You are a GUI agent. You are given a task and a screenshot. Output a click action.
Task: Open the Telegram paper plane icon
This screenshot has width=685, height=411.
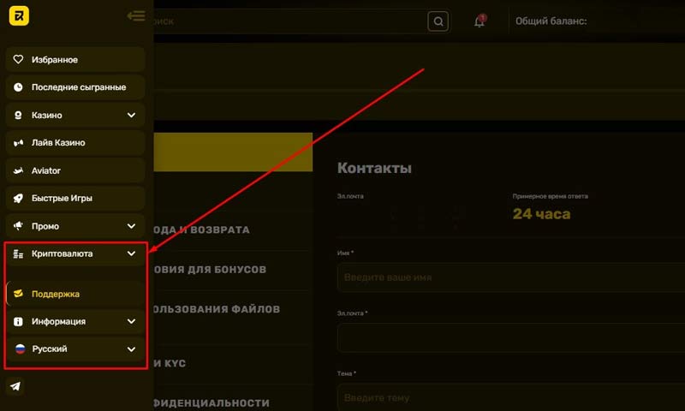tap(16, 386)
